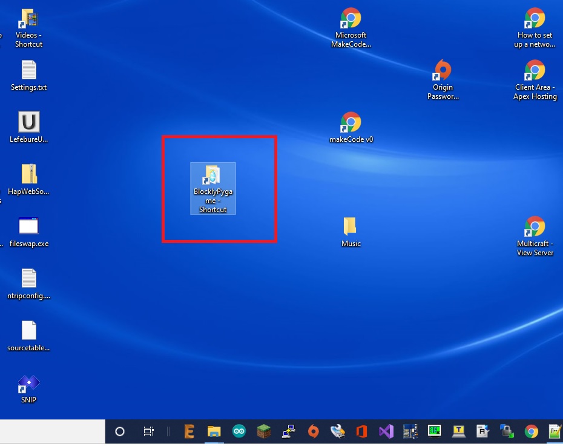563x446 pixels.
Task: Select the HapWebSo... zipped folder
Action: 28,175
